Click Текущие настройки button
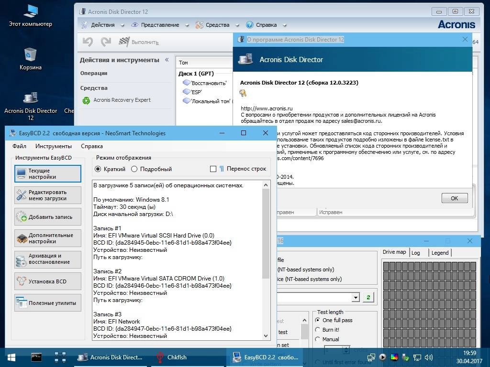Screen dimensions: 490x367 [48, 174]
